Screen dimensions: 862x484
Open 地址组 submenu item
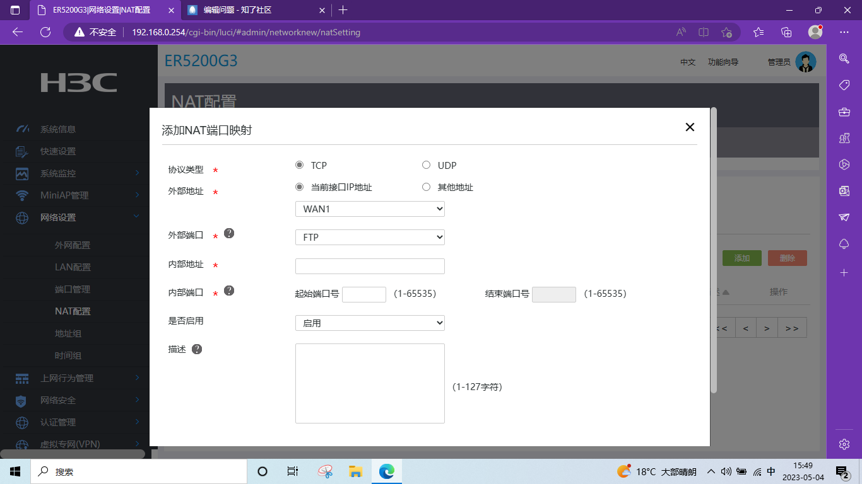point(68,333)
